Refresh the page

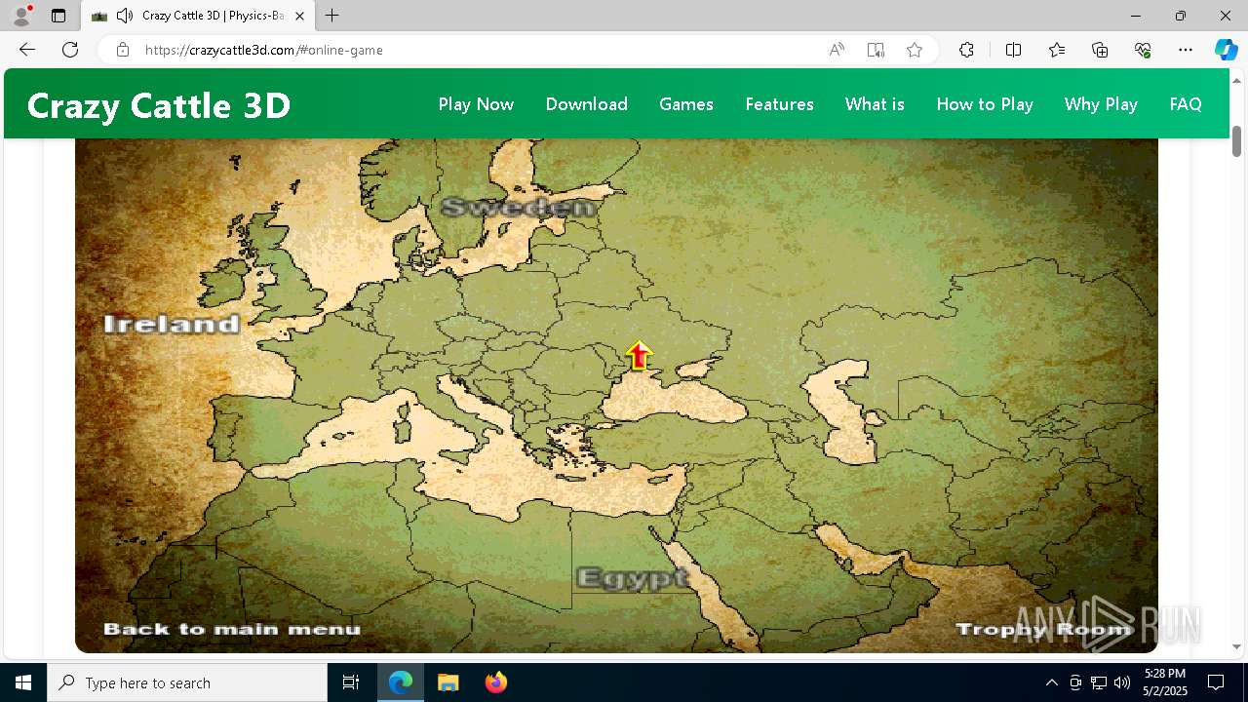coord(70,50)
